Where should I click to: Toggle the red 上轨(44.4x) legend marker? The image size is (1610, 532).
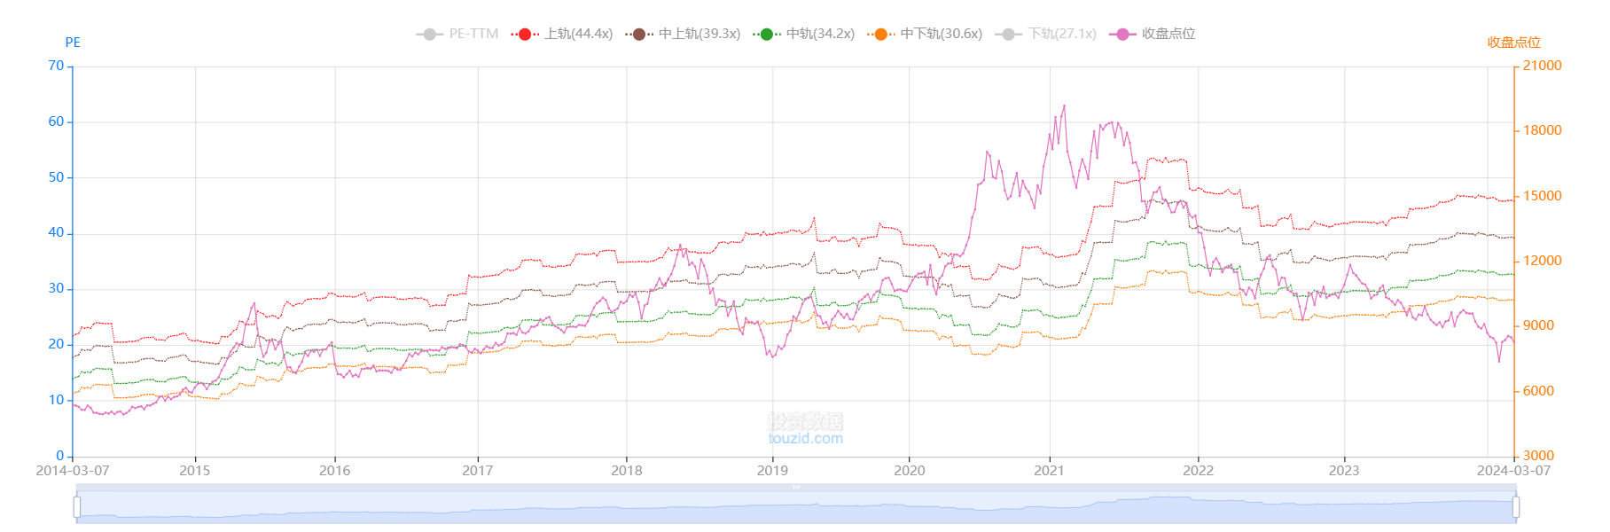pos(525,34)
